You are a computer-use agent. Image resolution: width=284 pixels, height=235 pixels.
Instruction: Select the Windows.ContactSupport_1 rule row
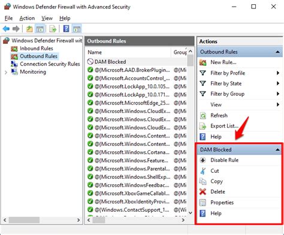[137, 210]
